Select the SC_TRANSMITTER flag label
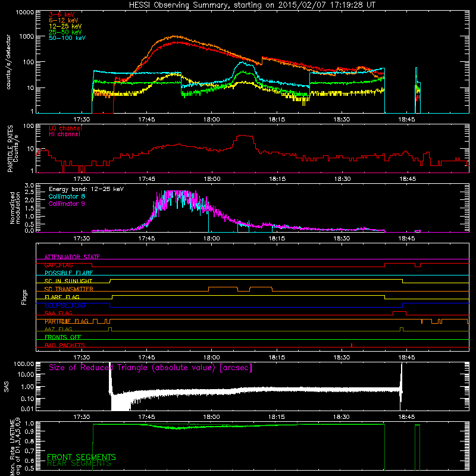Screen dimensions: 476x476 point(69,289)
